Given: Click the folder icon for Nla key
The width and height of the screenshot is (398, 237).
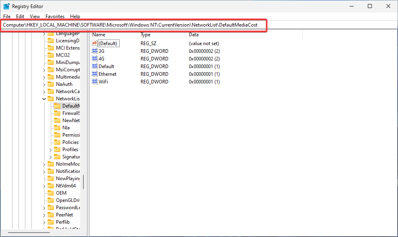Looking at the screenshot, I should (x=57, y=128).
